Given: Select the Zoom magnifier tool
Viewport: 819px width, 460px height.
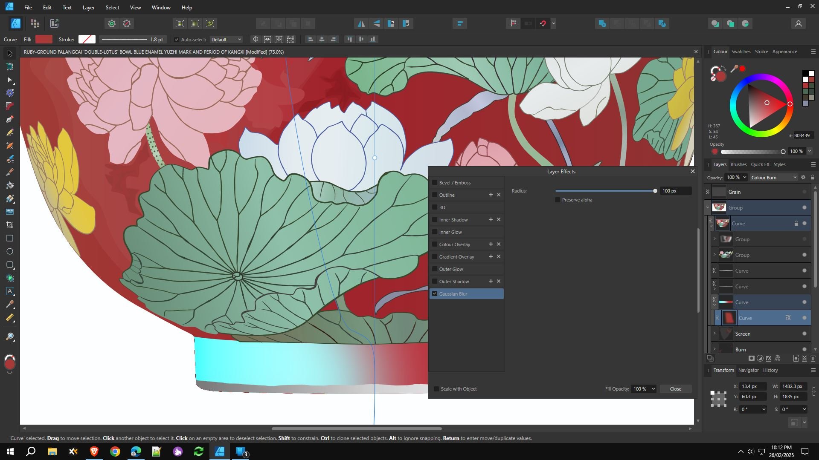Looking at the screenshot, I should [10, 337].
